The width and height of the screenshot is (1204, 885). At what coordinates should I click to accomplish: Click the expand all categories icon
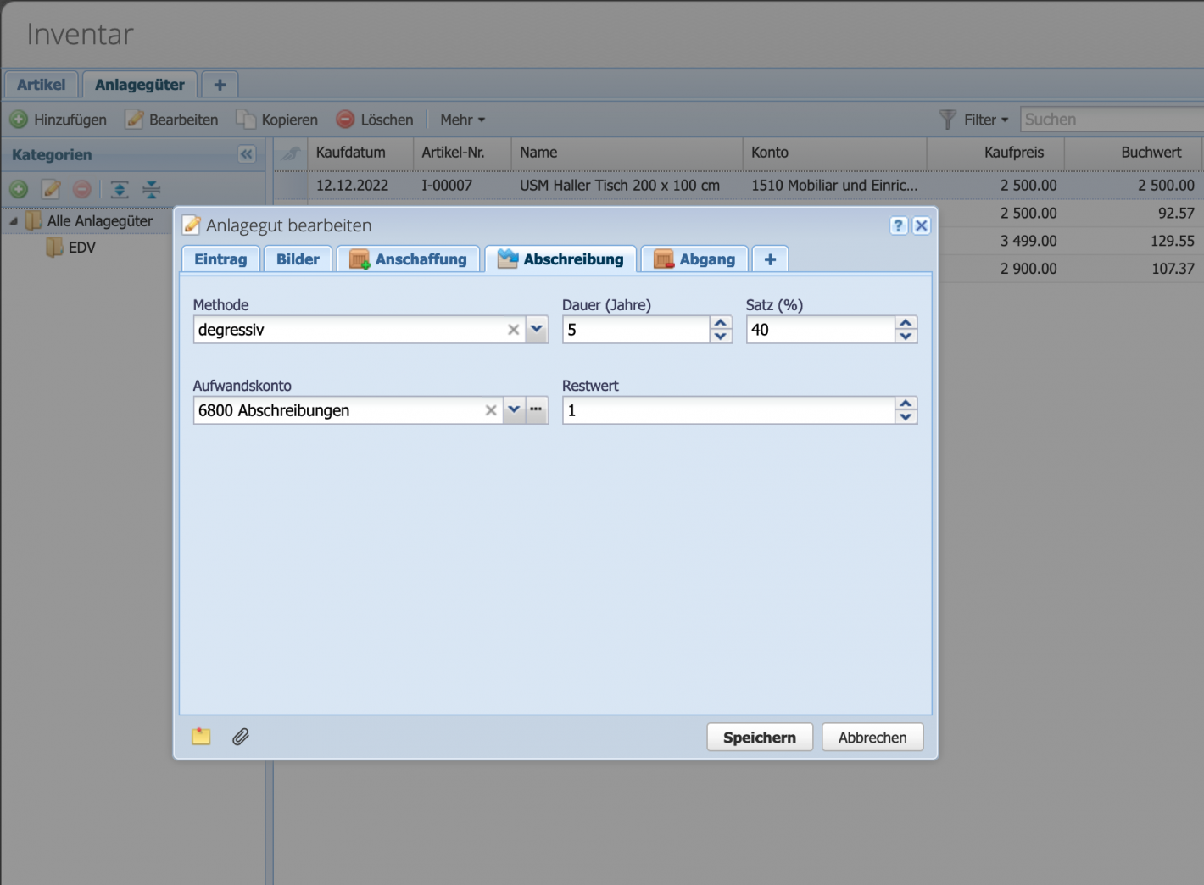120,189
